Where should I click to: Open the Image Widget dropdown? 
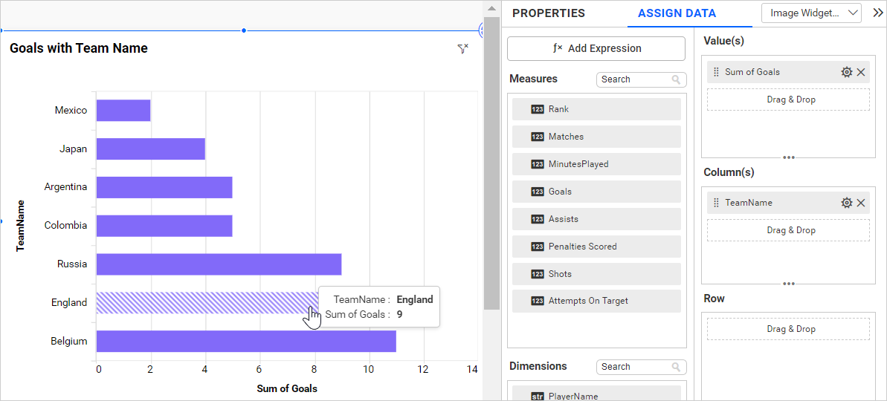(811, 13)
